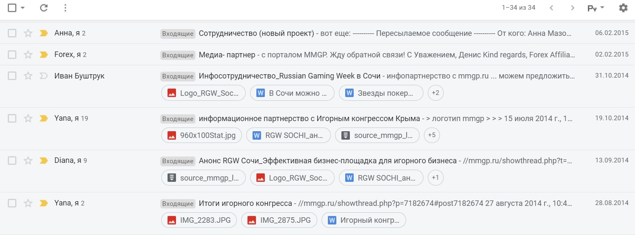This screenshot has width=635, height=235.
Task: Open input language selector 'Ру'
Action: [x=596, y=8]
